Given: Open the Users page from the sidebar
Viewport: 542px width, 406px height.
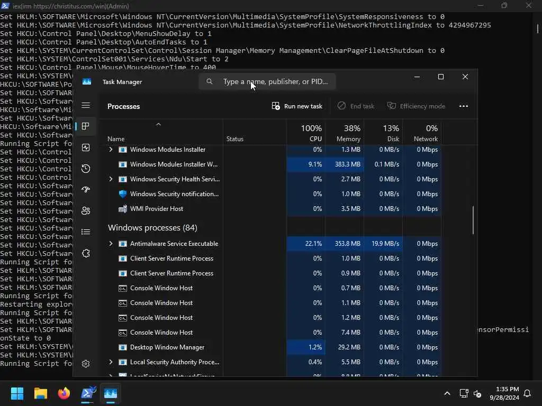Looking at the screenshot, I should (86, 210).
